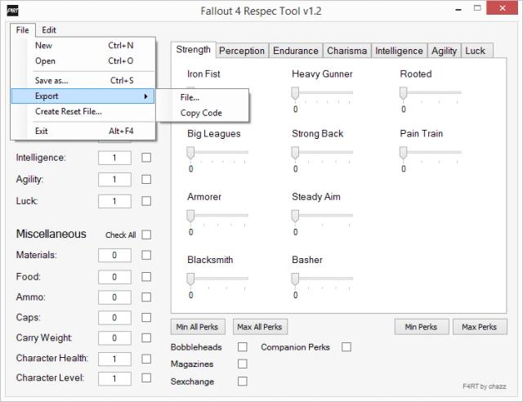This screenshot has height=402, width=523.
Task: Click the Max All Perks button
Action: (260, 327)
